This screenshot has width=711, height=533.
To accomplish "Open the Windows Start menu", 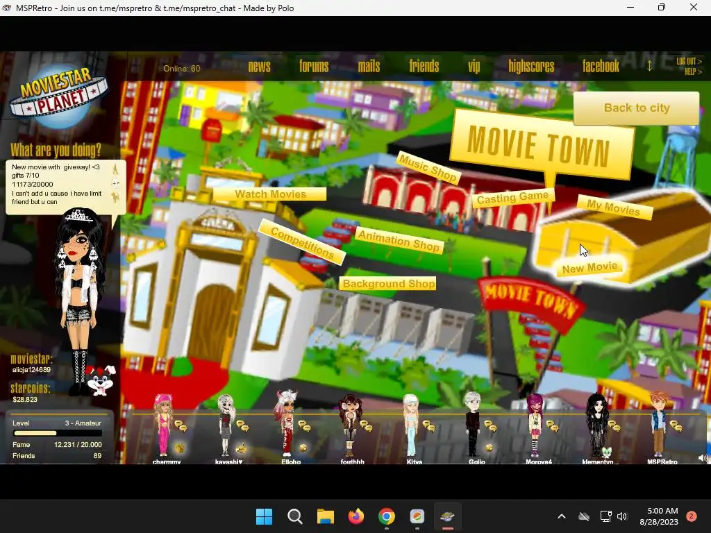I will point(264,516).
